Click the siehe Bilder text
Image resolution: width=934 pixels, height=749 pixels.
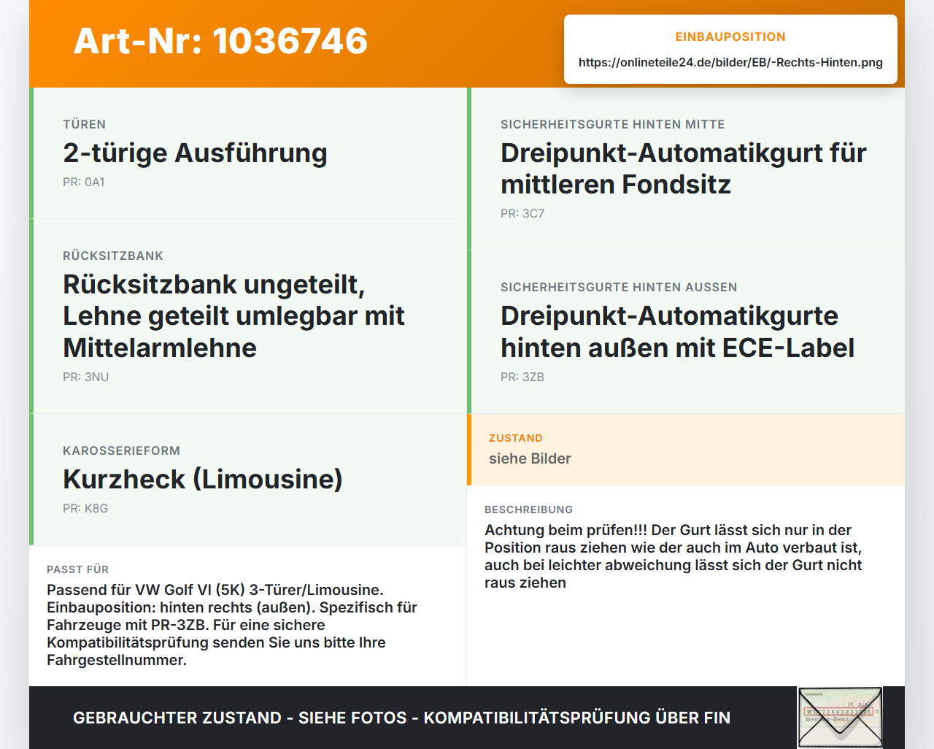pyautogui.click(x=530, y=458)
